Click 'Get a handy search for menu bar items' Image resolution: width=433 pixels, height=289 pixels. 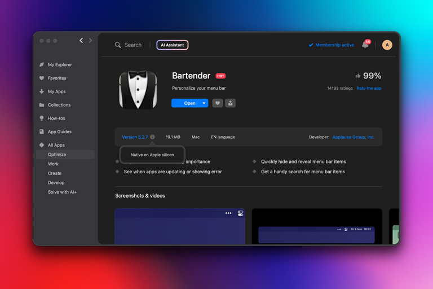click(x=303, y=172)
